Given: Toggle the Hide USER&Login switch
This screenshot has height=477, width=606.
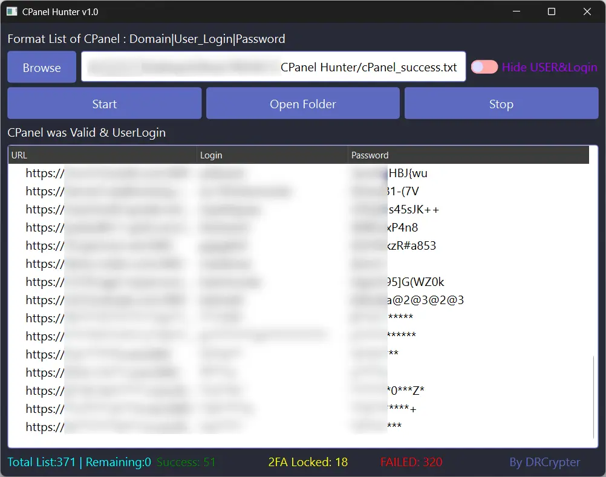Looking at the screenshot, I should coord(483,67).
